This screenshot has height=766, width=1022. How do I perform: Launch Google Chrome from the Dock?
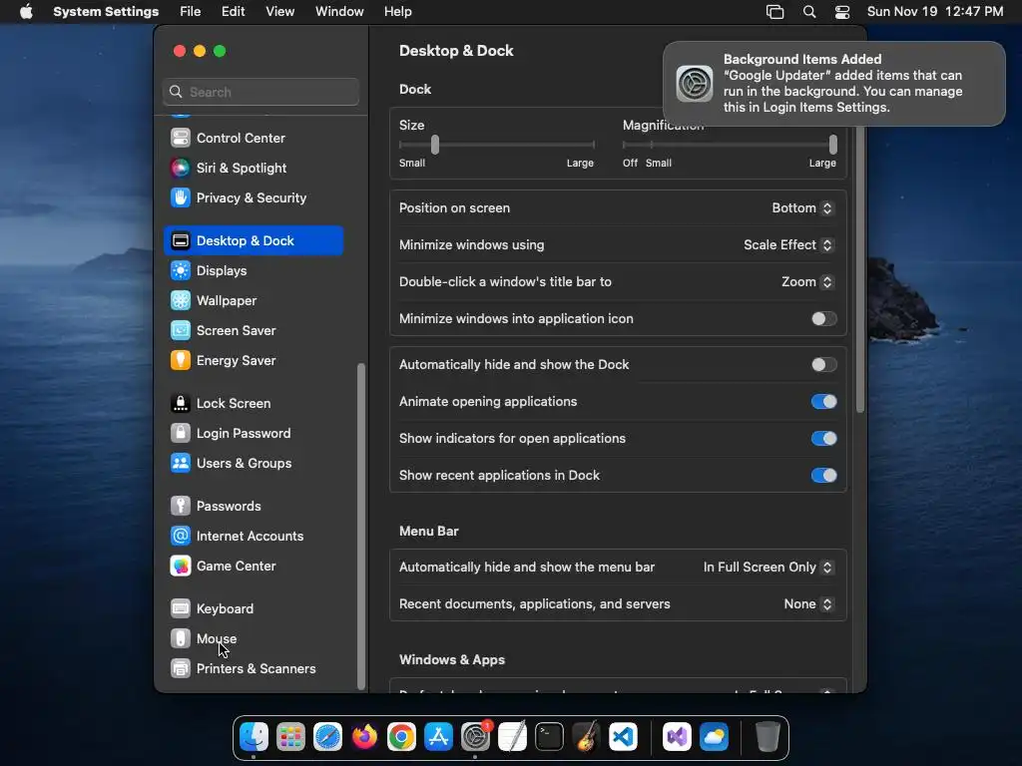(x=401, y=737)
